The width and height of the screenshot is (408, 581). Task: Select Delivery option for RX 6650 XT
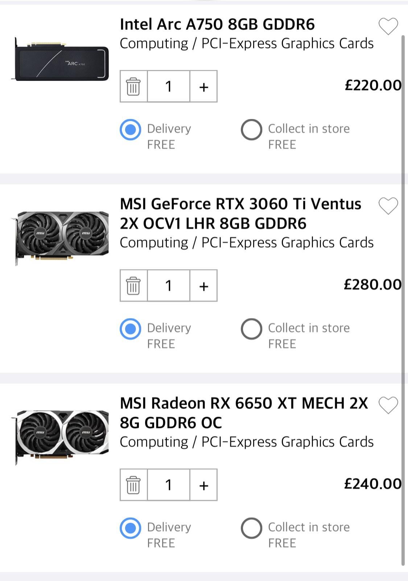[130, 528]
